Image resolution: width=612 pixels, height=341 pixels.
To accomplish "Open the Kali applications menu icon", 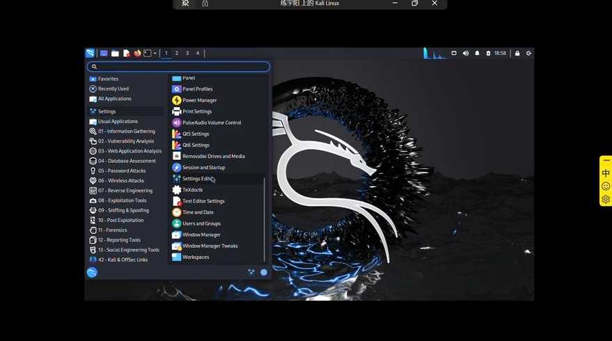I will tap(90, 53).
